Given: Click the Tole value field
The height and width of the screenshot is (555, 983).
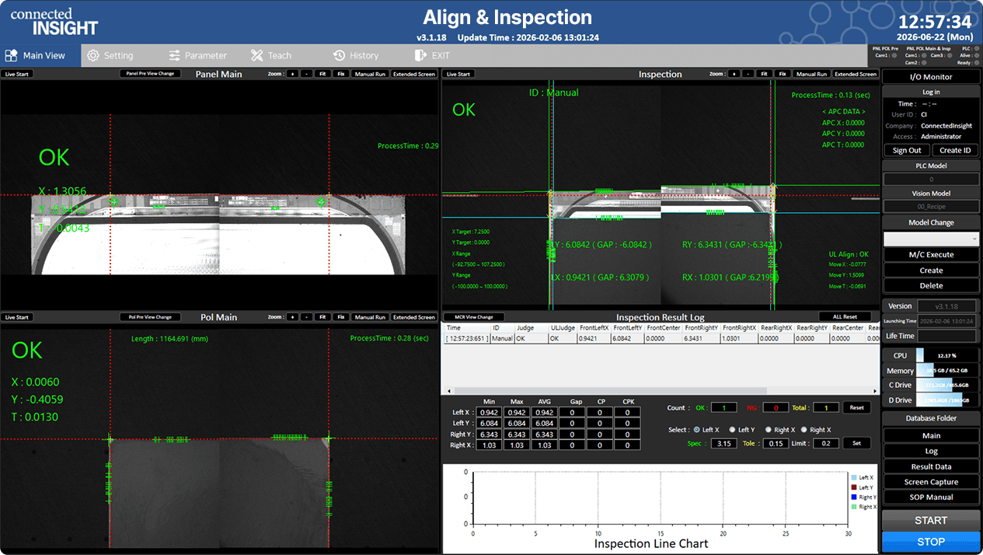Looking at the screenshot, I should [x=774, y=443].
